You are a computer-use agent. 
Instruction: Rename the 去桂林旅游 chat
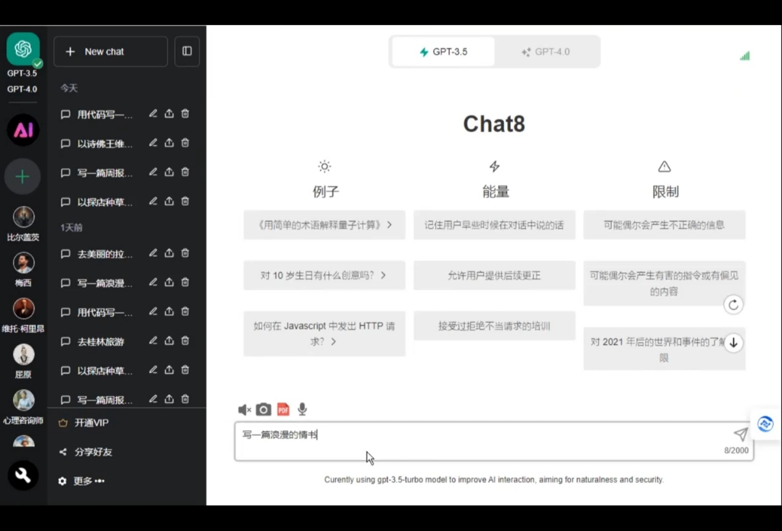point(153,341)
